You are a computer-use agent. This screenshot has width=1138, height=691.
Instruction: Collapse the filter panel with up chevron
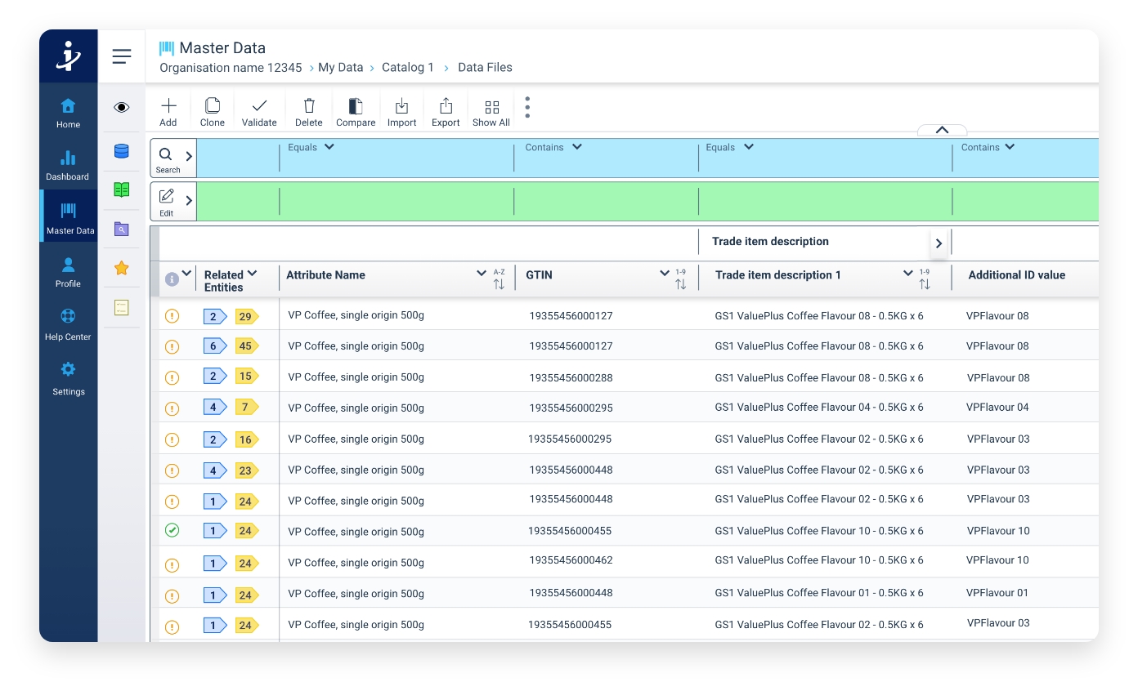[x=942, y=130]
